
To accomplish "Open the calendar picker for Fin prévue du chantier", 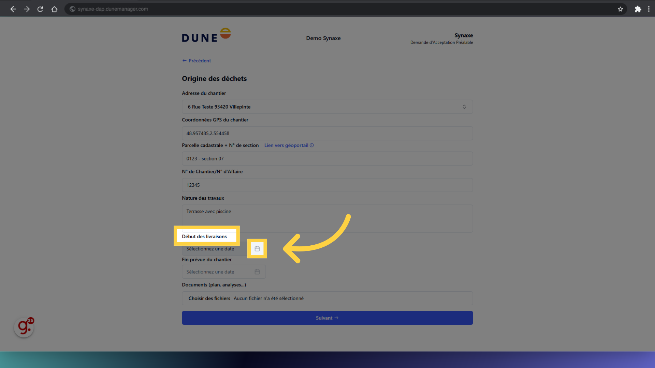I will [x=257, y=272].
